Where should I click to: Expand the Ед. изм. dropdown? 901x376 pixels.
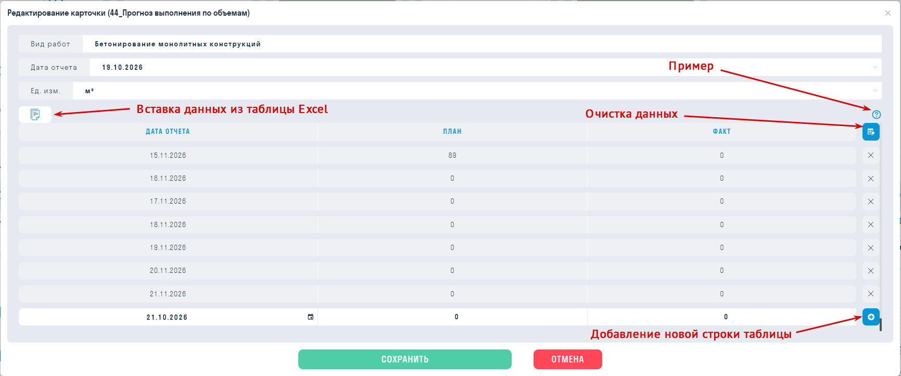pos(875,91)
